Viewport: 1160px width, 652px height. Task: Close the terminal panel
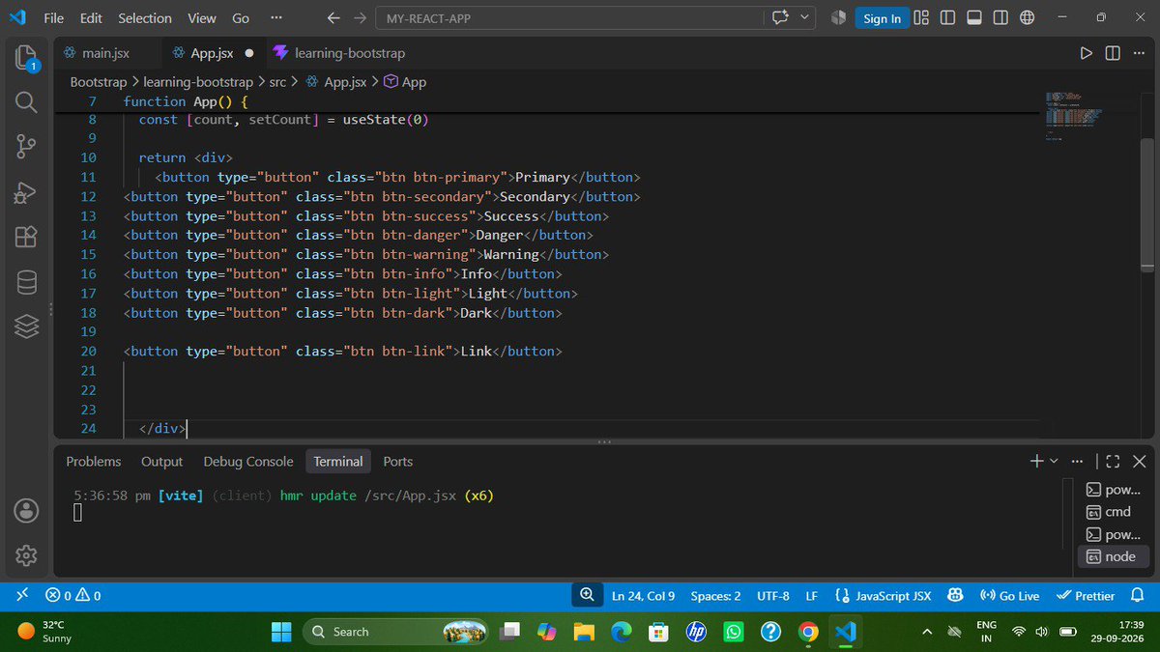[x=1139, y=462]
